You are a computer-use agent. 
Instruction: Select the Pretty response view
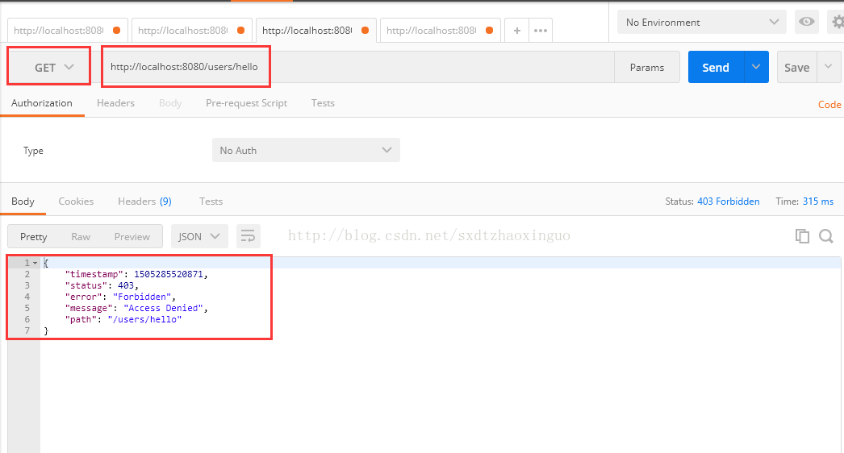(33, 236)
